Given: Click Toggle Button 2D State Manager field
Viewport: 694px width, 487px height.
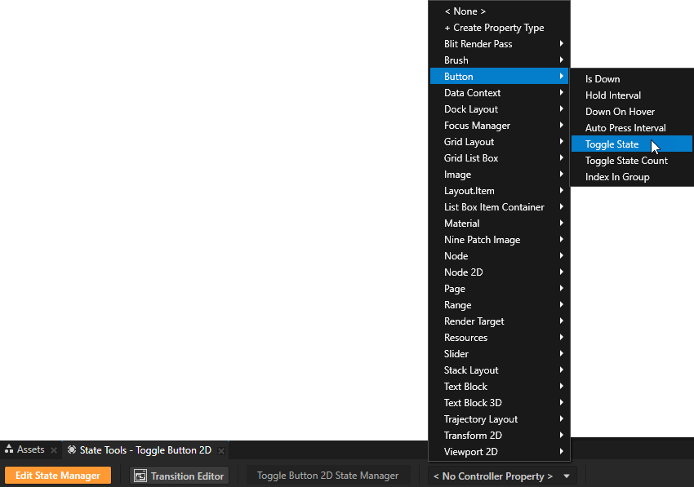Looking at the screenshot, I should pyautogui.click(x=327, y=476).
